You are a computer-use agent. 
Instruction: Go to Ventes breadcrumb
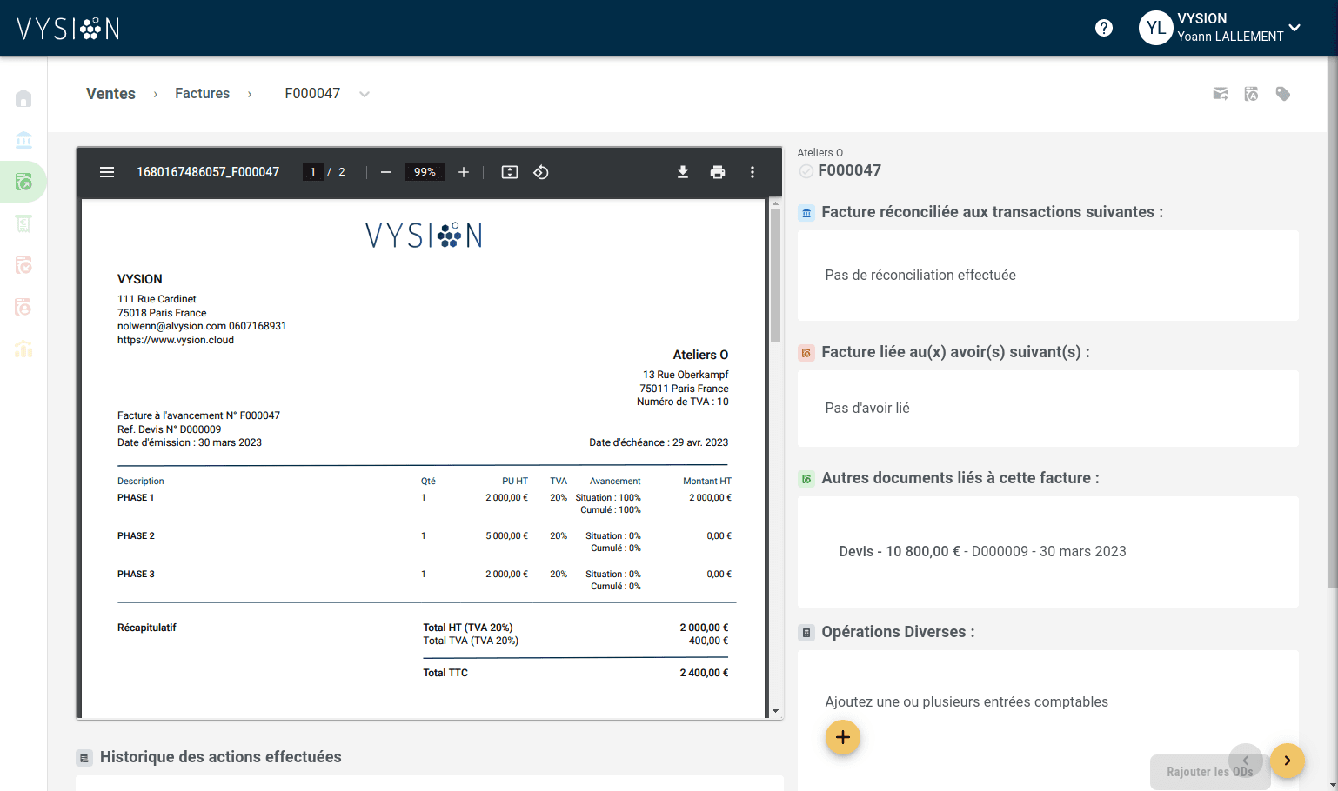coord(110,94)
